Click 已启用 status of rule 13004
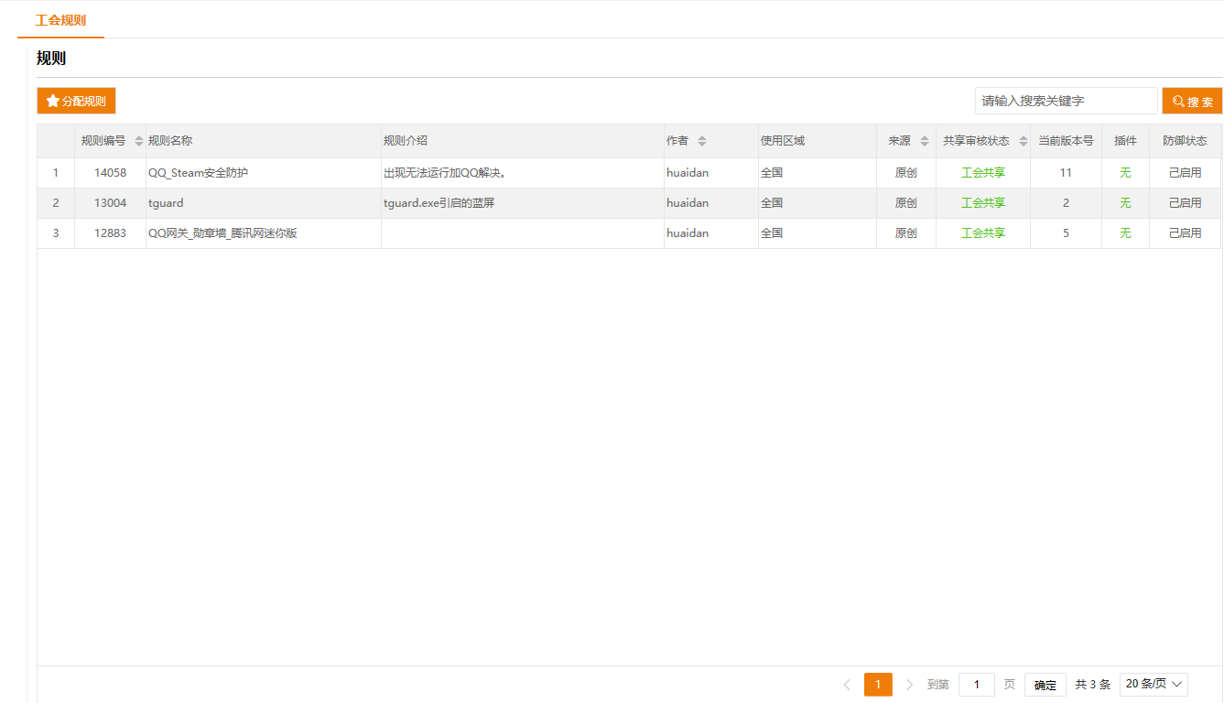The height and width of the screenshot is (703, 1224). pos(1185,203)
